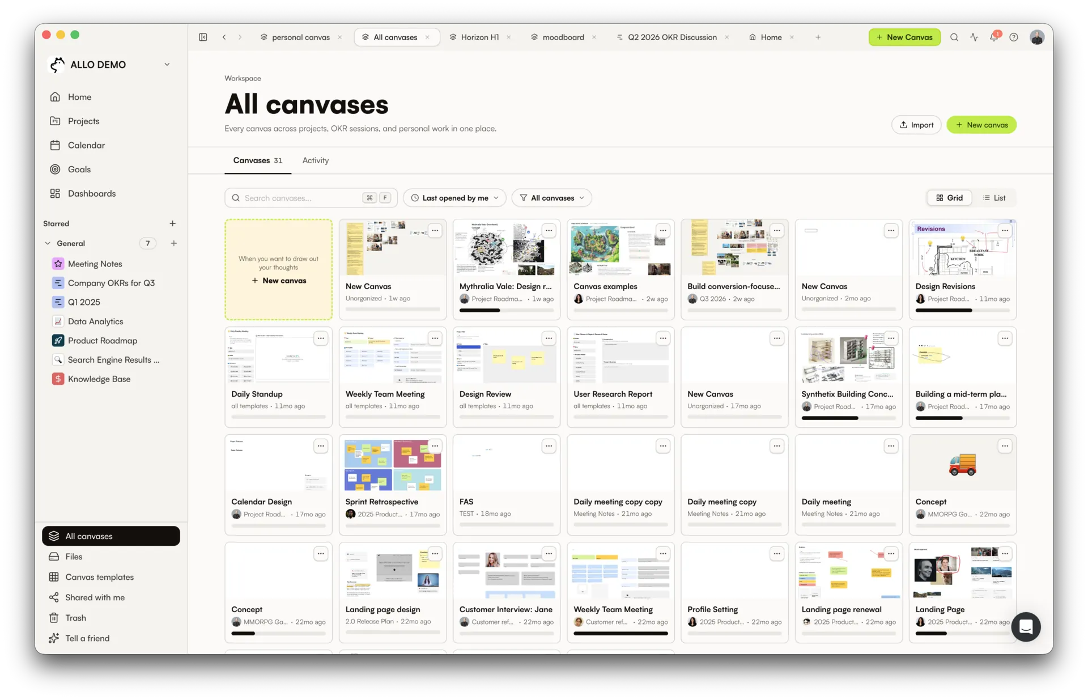The image size is (1088, 700).
Task: Collapse the General section
Action: click(x=48, y=243)
